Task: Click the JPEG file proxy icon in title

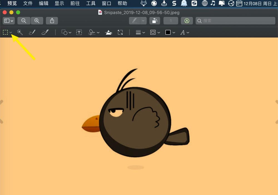Action: coord(100,13)
